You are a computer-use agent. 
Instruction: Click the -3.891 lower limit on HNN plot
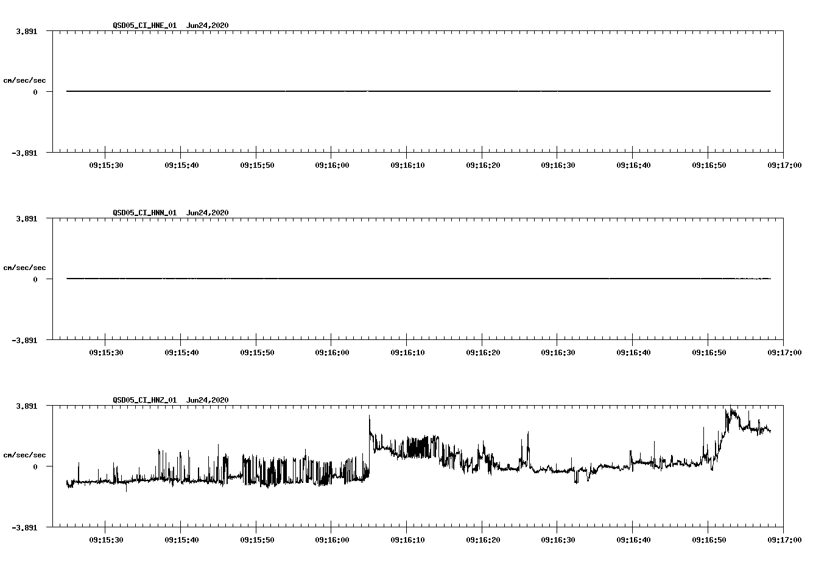coord(24,341)
